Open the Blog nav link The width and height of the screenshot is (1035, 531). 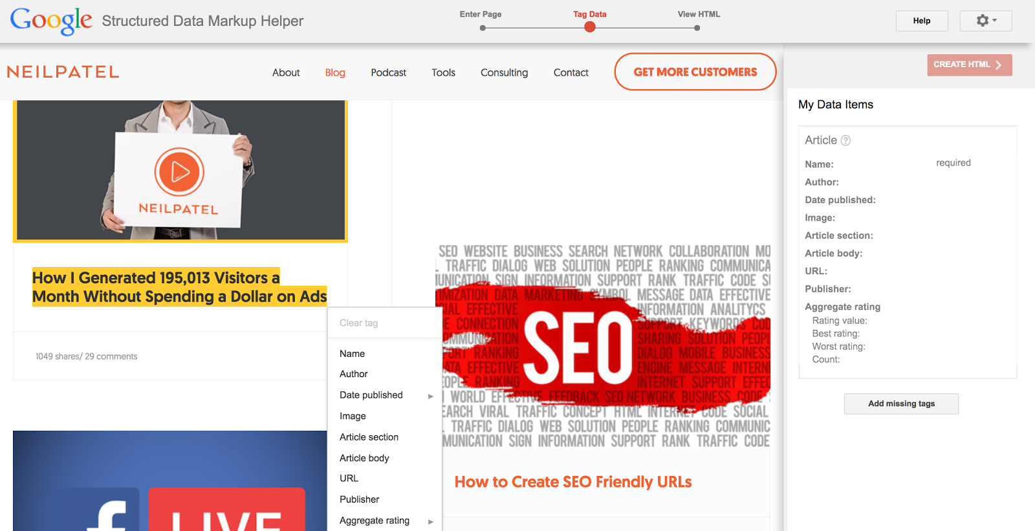[335, 72]
